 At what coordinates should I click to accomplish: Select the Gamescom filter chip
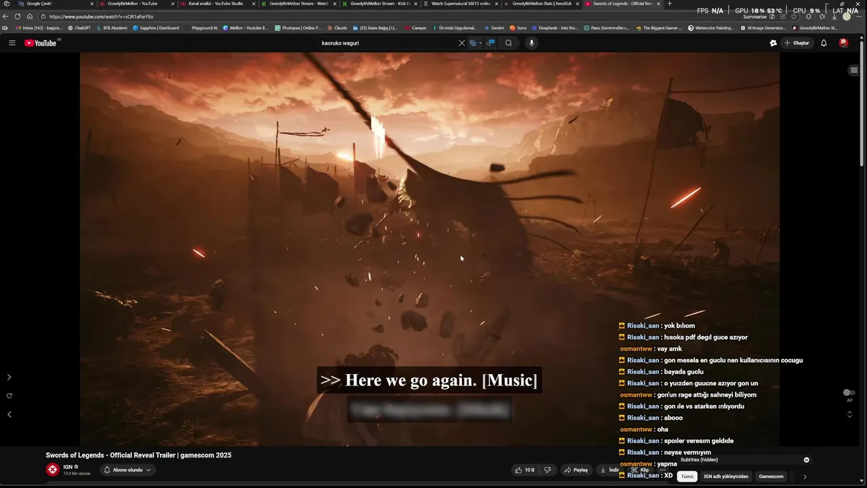pos(771,476)
